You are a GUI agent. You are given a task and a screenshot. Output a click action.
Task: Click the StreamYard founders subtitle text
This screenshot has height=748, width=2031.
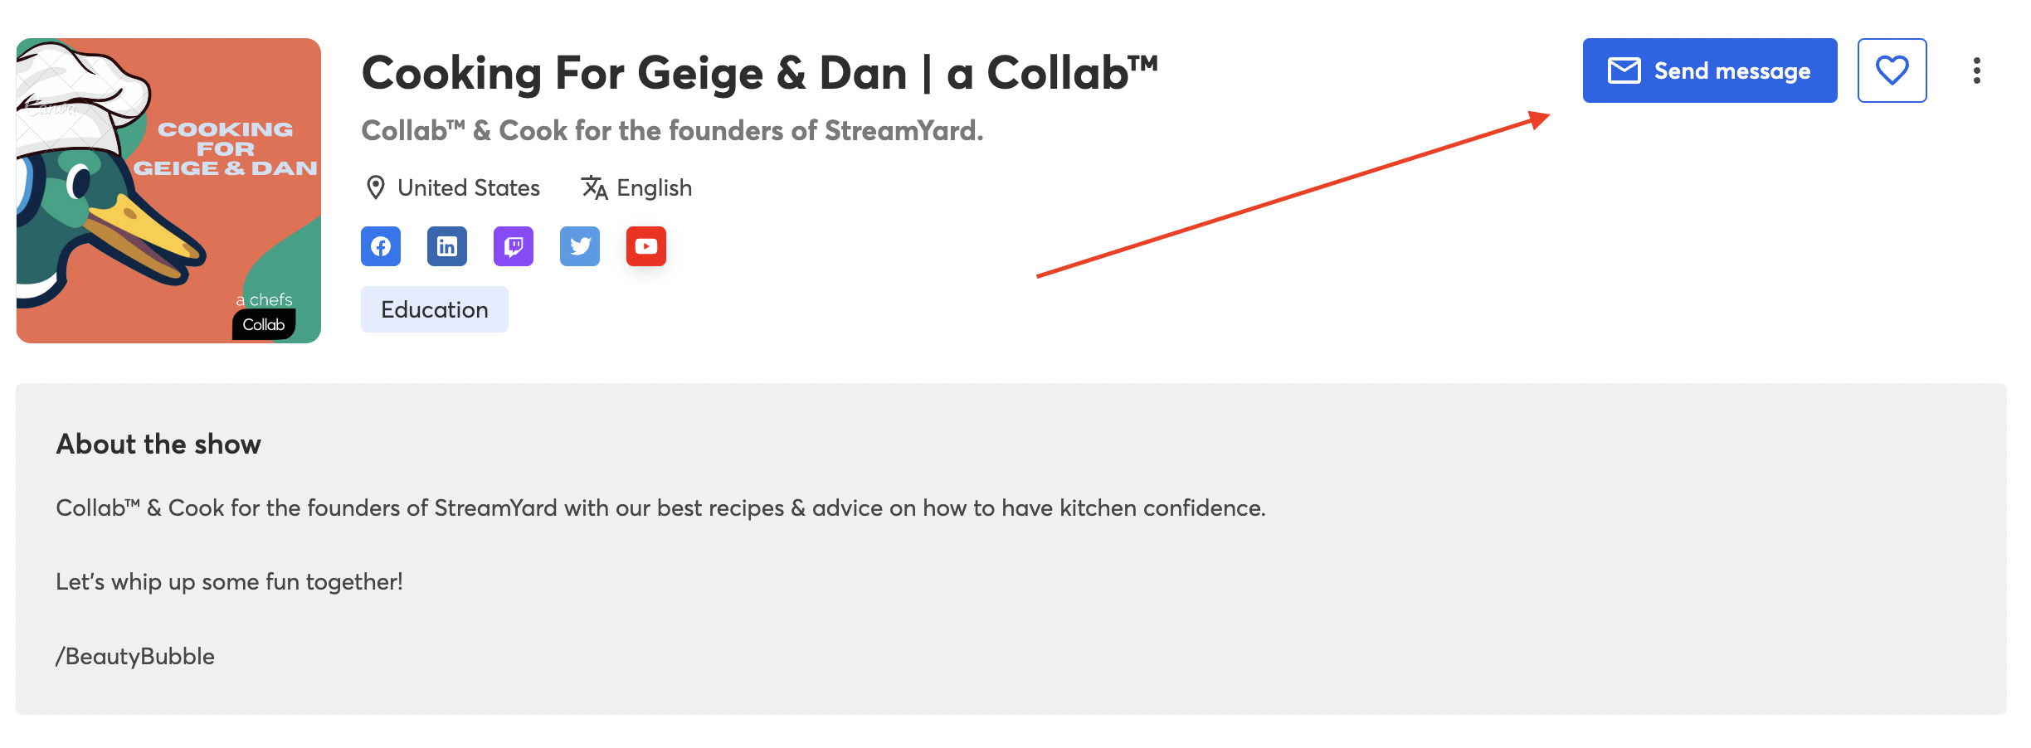[x=673, y=130]
